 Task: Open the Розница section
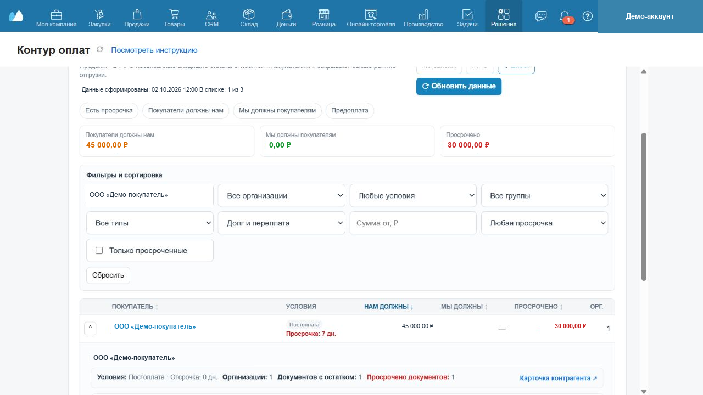[323, 16]
